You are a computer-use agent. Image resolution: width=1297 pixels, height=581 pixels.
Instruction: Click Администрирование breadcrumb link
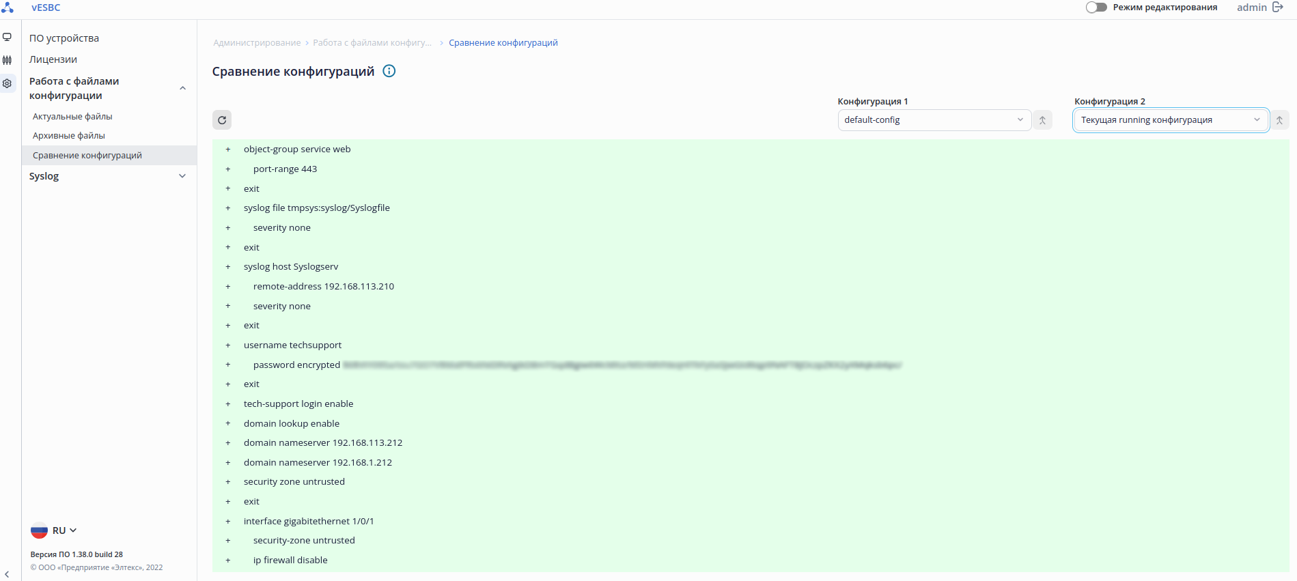point(257,43)
